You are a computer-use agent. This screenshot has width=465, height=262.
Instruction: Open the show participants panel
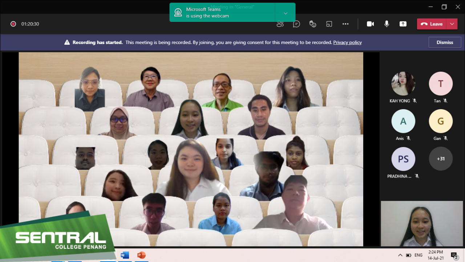coord(280,24)
